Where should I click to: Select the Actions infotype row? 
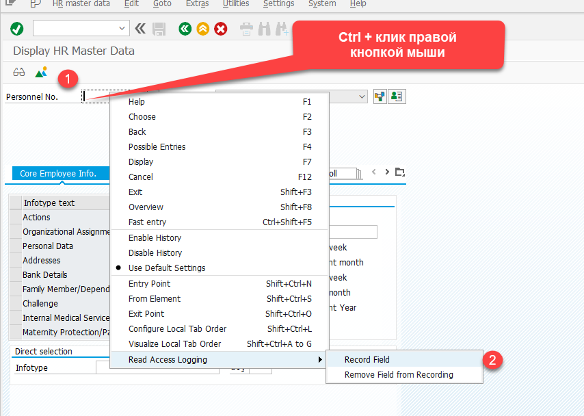pos(66,218)
